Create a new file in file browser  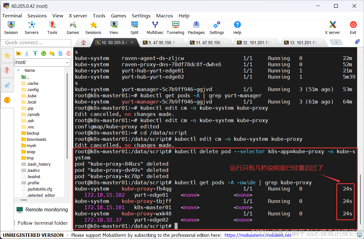coord(60,53)
